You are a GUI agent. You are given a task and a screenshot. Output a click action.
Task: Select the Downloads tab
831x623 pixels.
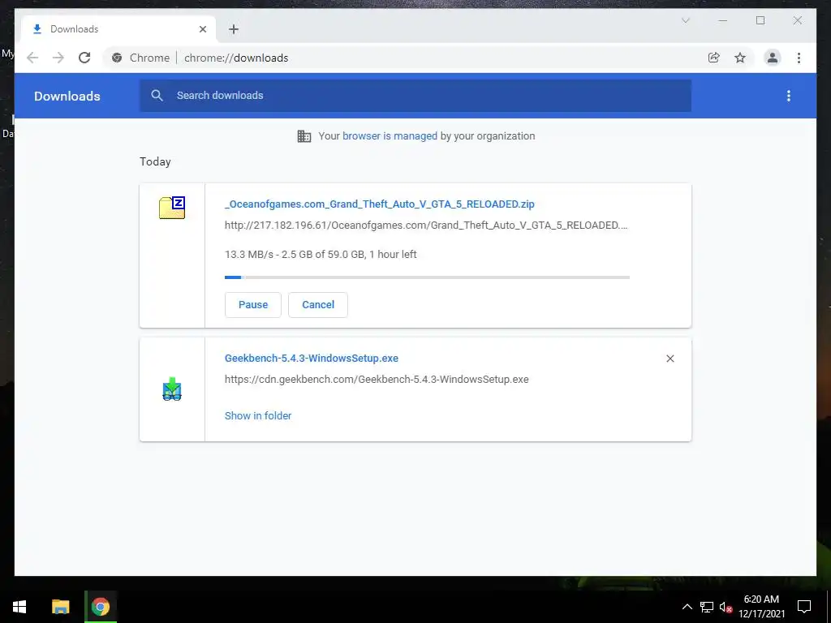point(118,29)
